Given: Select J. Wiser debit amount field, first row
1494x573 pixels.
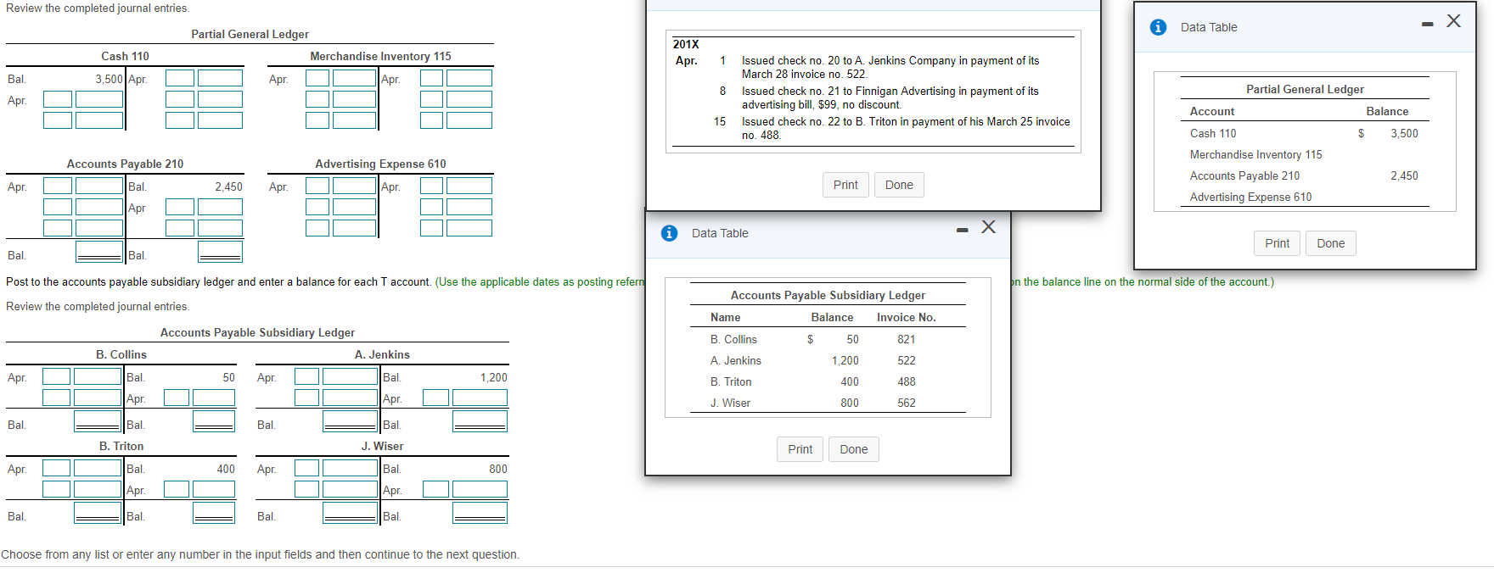Looking at the screenshot, I should click(350, 468).
